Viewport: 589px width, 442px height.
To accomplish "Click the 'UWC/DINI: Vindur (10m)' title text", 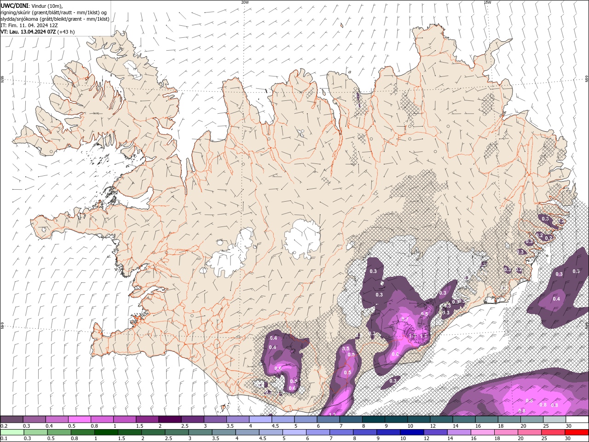I will point(31,6).
